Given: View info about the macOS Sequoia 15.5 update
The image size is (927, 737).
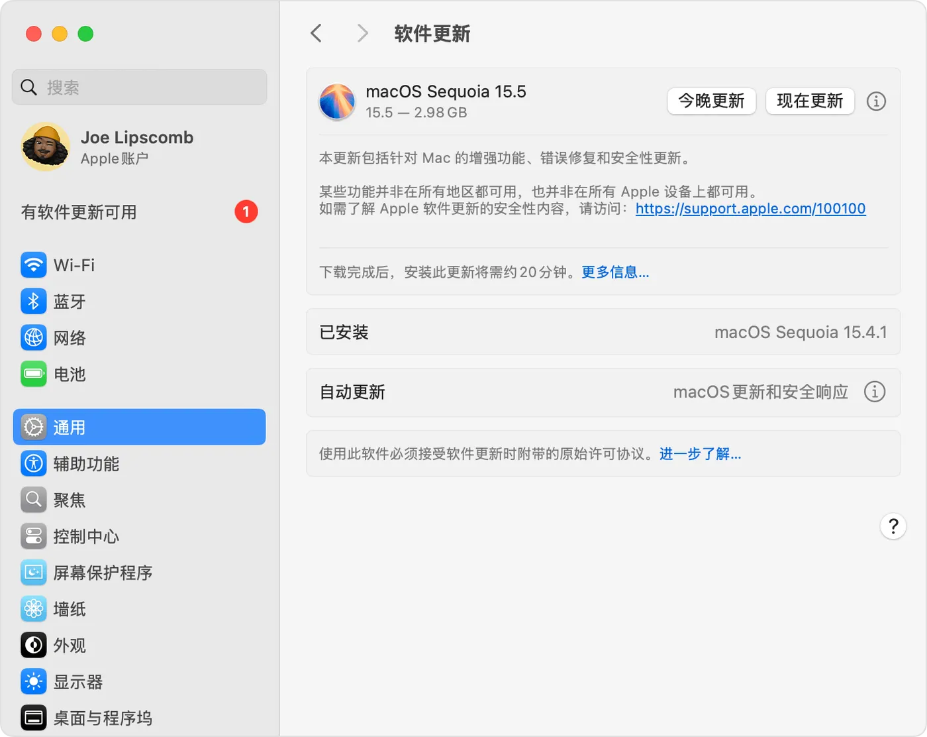Looking at the screenshot, I should 876,101.
